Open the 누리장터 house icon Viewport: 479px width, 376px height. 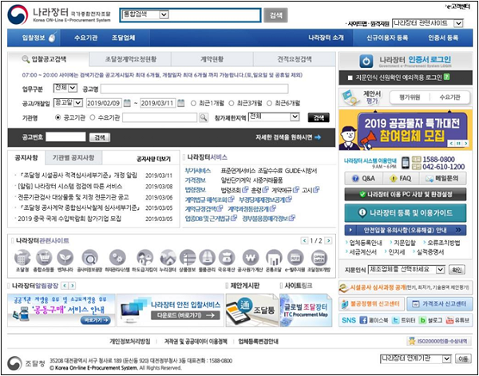(168, 258)
